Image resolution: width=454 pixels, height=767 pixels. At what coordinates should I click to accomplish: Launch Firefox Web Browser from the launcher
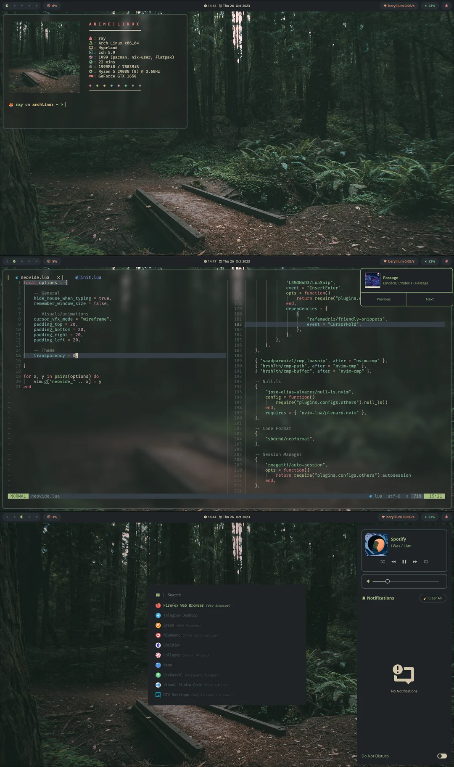click(183, 605)
